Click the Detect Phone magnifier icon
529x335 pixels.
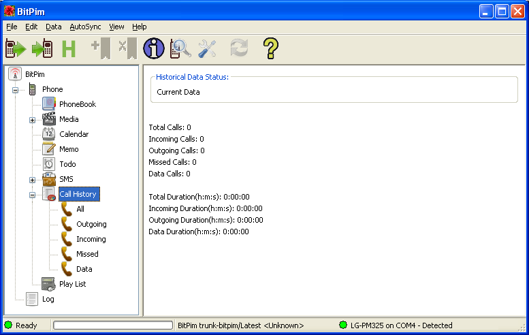coord(180,48)
